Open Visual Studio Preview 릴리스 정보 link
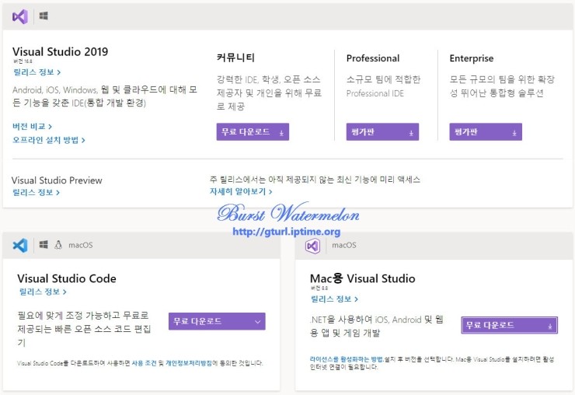575x395 pixels. (x=36, y=192)
